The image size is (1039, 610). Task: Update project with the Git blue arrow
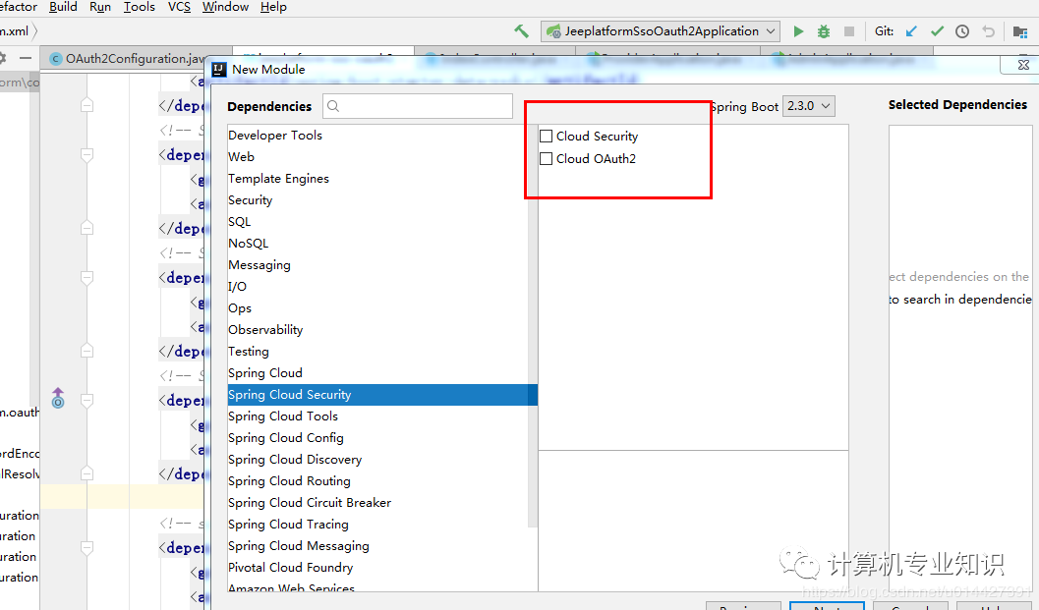click(912, 31)
